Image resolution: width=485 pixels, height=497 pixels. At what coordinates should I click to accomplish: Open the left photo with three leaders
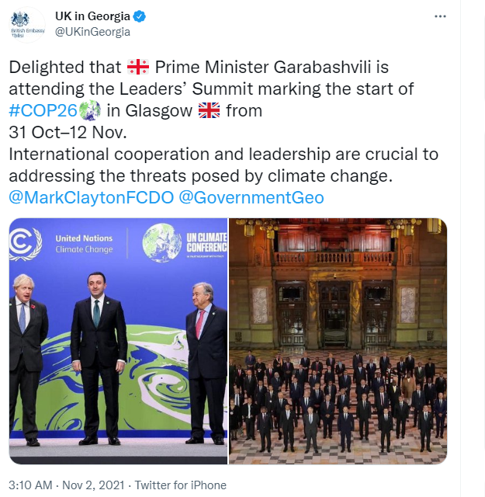click(118, 341)
